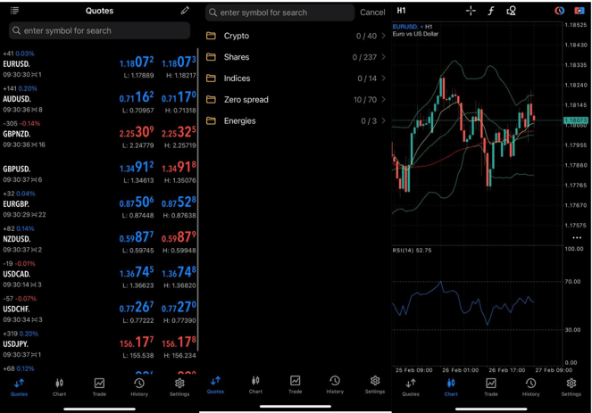Tap the USDJPY ask price 156.178
Screen dimensions: 592x413
click(179, 343)
